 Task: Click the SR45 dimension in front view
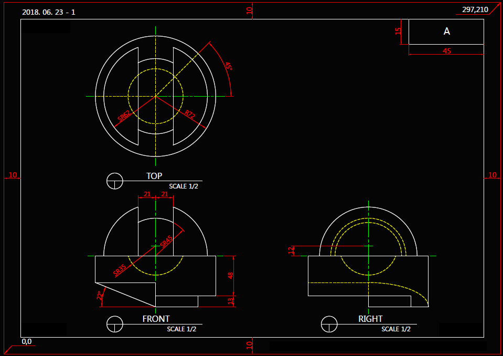166,242
